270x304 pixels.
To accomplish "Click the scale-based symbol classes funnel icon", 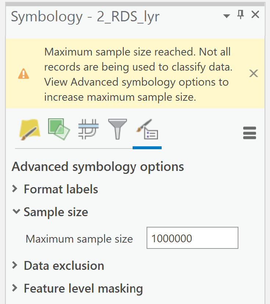I will (117, 129).
